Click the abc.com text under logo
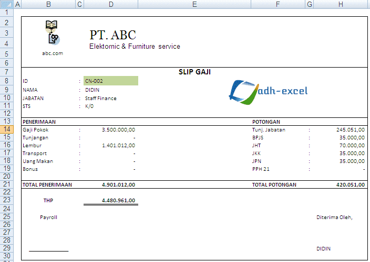The height and width of the screenshot is (262, 370). [x=53, y=53]
